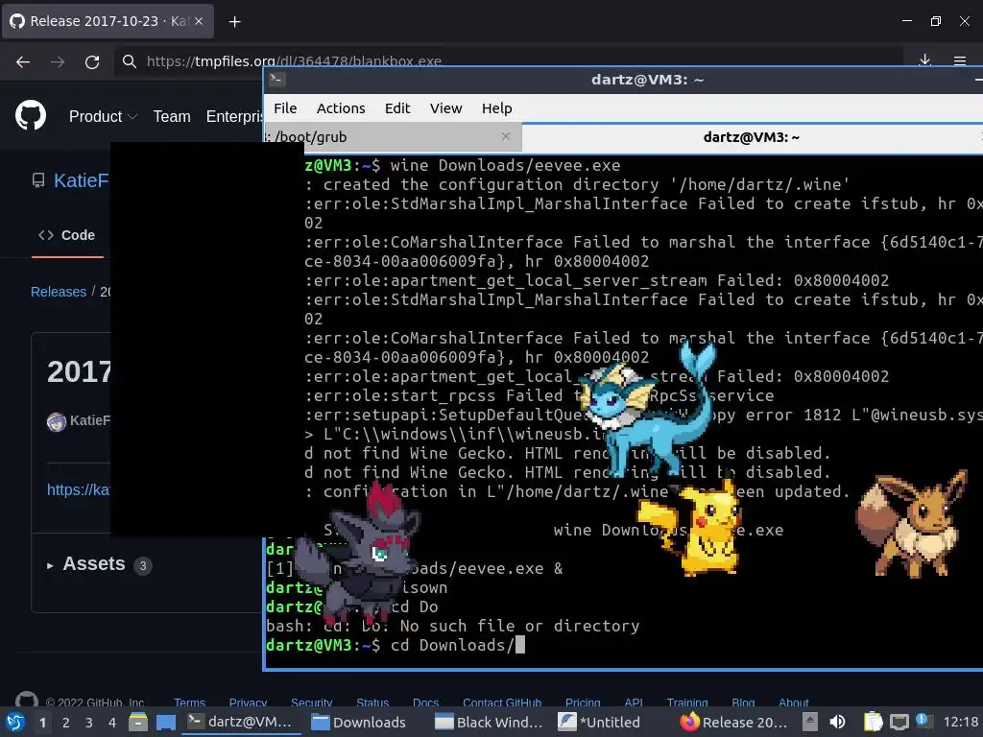Click the clipboard manager tray icon
This screenshot has width=983, height=737.
click(x=873, y=722)
